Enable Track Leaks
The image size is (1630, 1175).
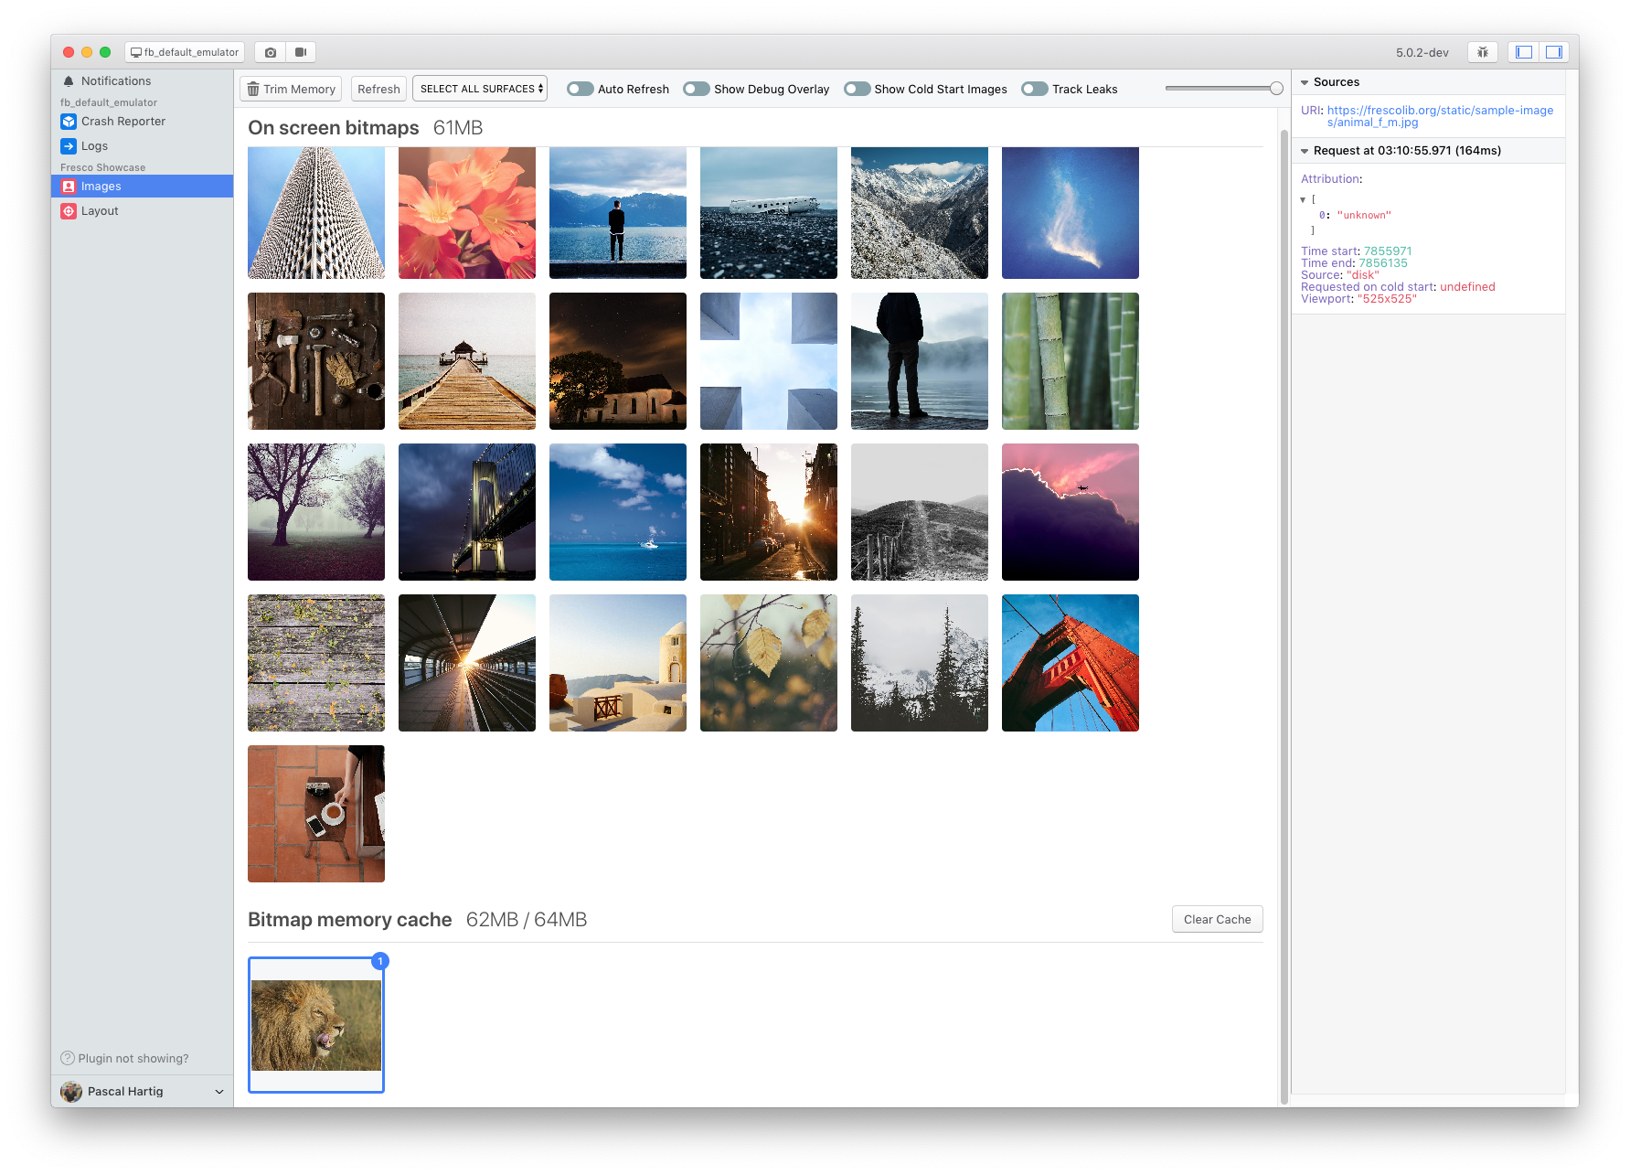[x=1034, y=89]
